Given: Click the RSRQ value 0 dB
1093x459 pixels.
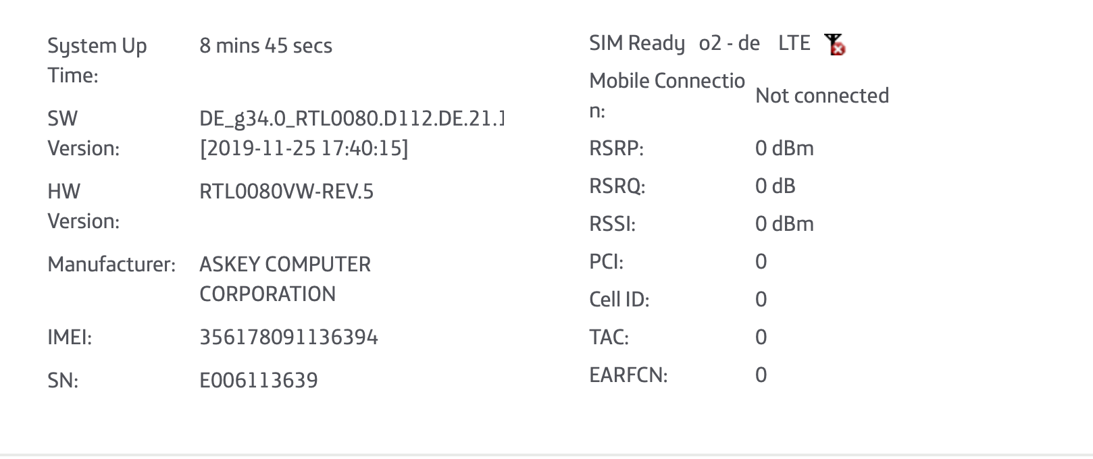Looking at the screenshot, I should [x=776, y=186].
